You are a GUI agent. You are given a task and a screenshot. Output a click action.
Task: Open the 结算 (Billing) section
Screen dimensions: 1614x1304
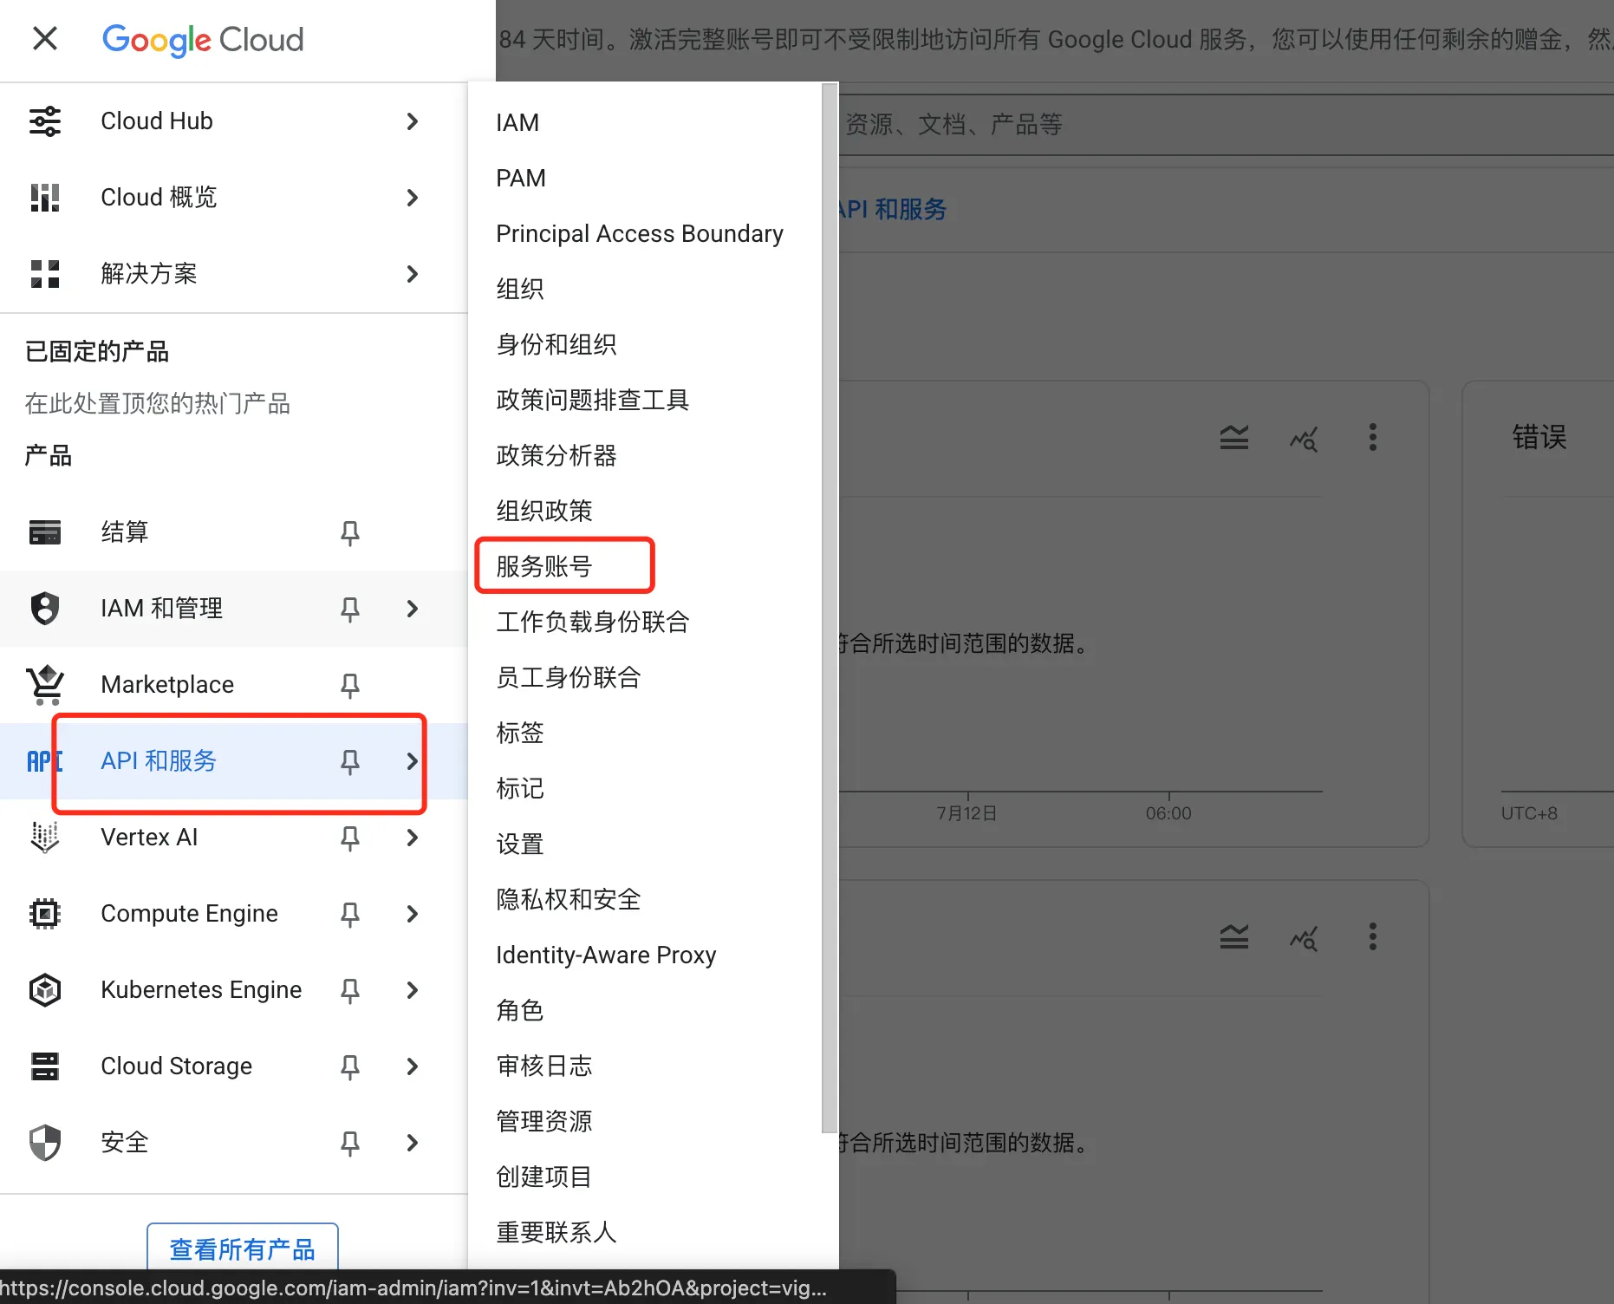point(125,531)
